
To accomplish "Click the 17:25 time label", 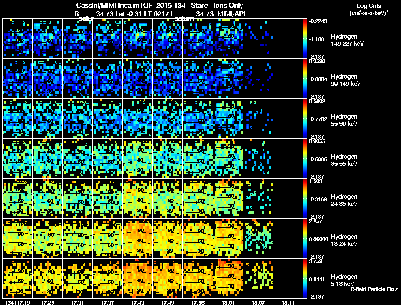I will click(x=48, y=302).
